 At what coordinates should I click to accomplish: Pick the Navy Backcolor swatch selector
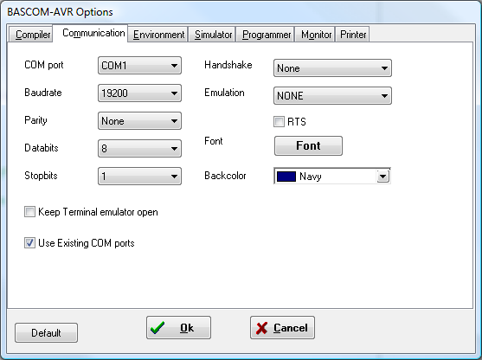coord(332,177)
